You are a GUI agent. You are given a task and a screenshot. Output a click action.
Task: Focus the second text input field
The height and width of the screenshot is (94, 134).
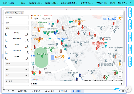tap(17, 23)
